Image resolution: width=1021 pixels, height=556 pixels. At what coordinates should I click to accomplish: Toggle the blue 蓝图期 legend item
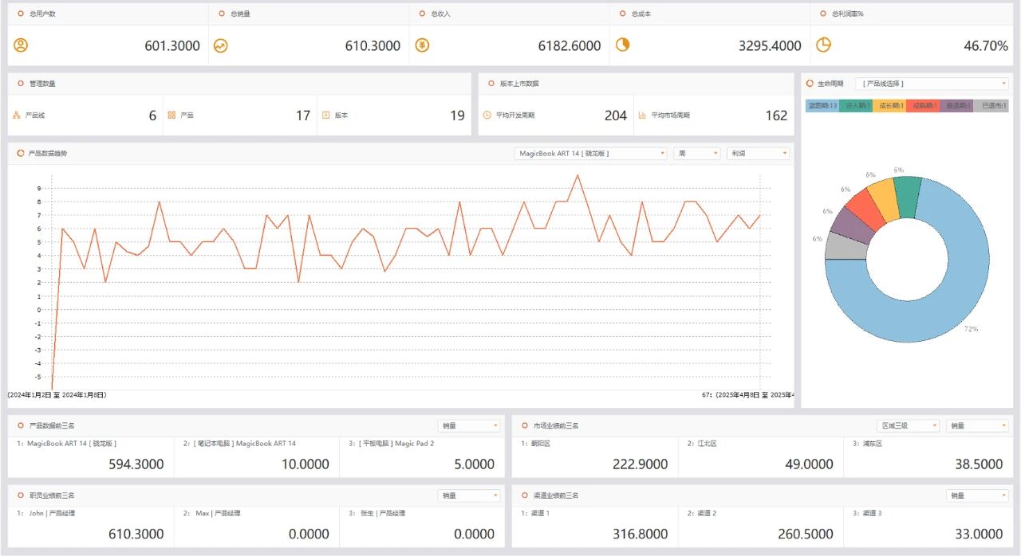[822, 106]
